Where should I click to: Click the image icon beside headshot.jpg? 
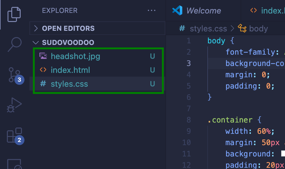[x=43, y=56]
